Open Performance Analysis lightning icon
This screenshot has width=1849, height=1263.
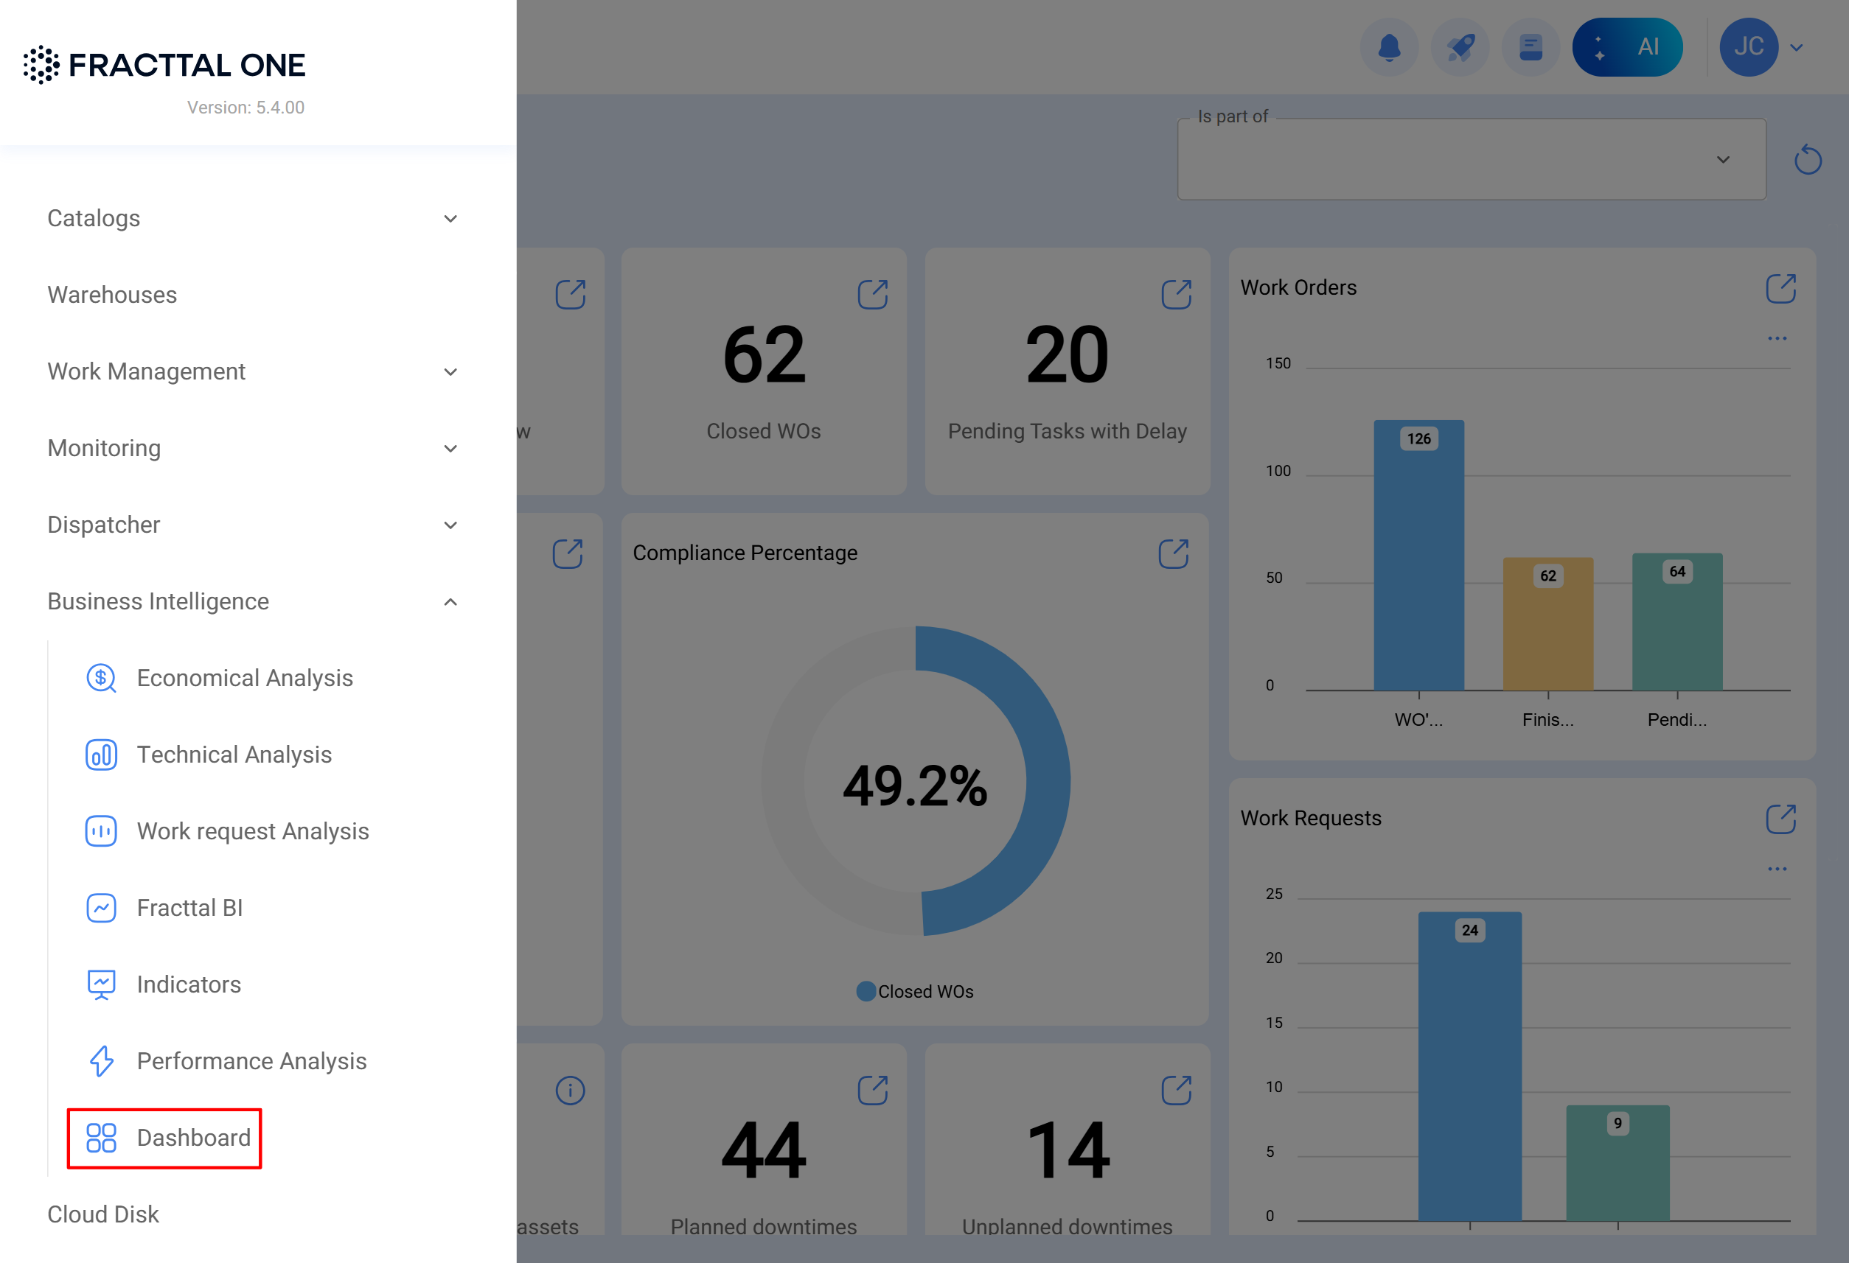(101, 1060)
